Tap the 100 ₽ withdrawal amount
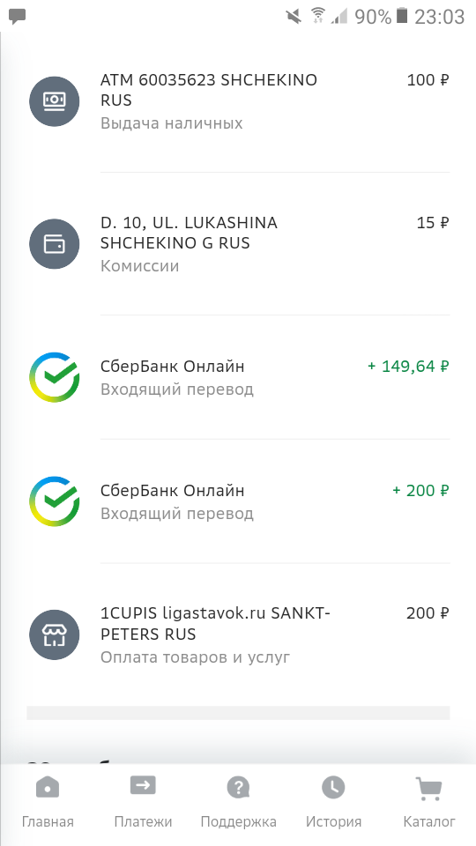This screenshot has width=476, height=846. 428,80
